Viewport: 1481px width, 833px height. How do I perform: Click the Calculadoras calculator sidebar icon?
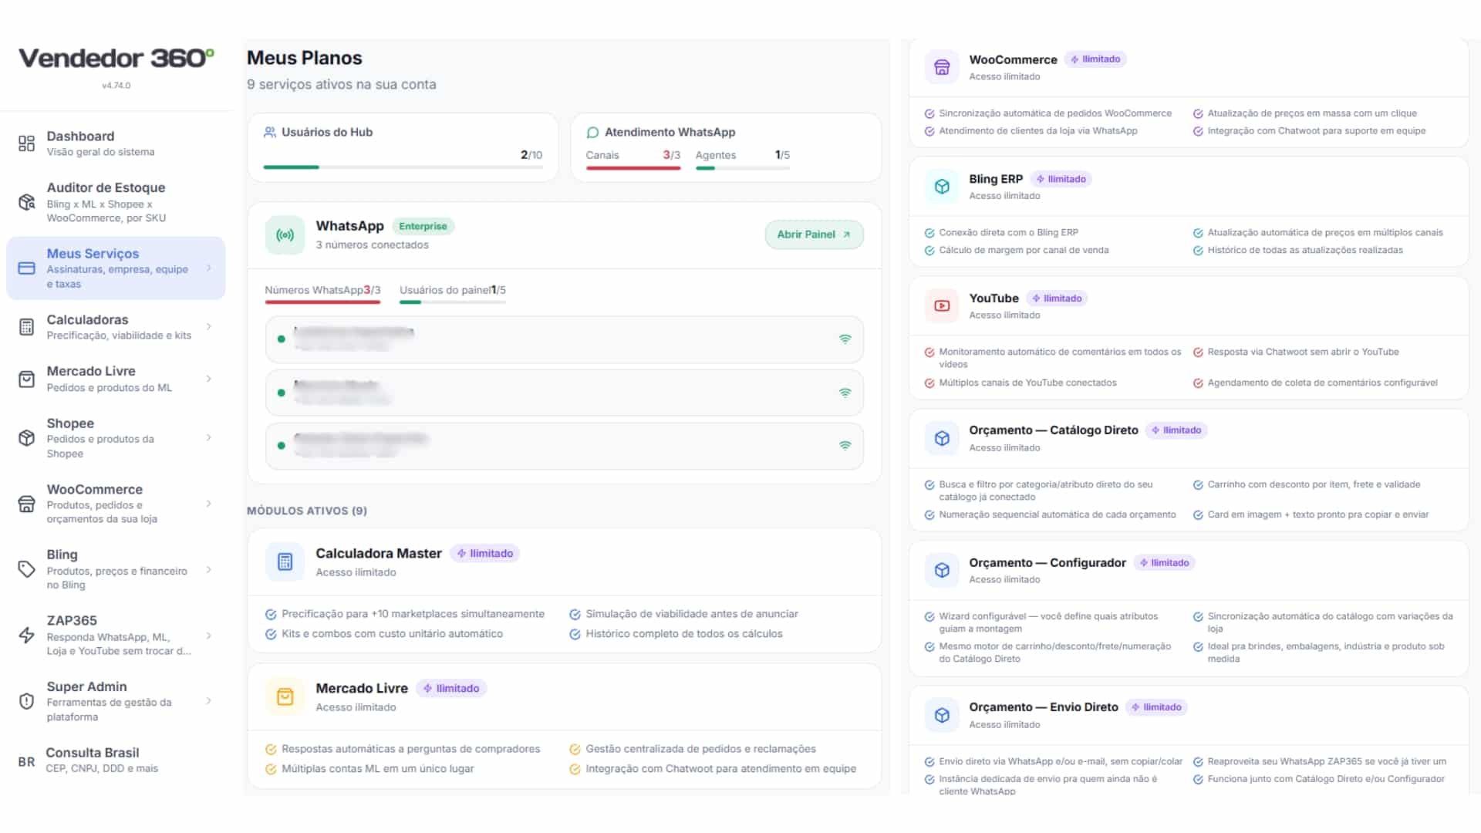click(26, 327)
